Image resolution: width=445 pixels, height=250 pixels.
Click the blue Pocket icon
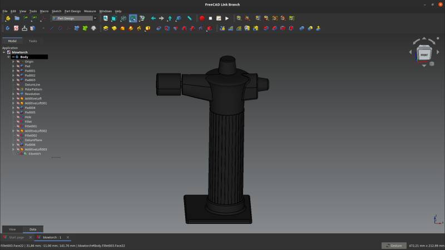[159, 28]
